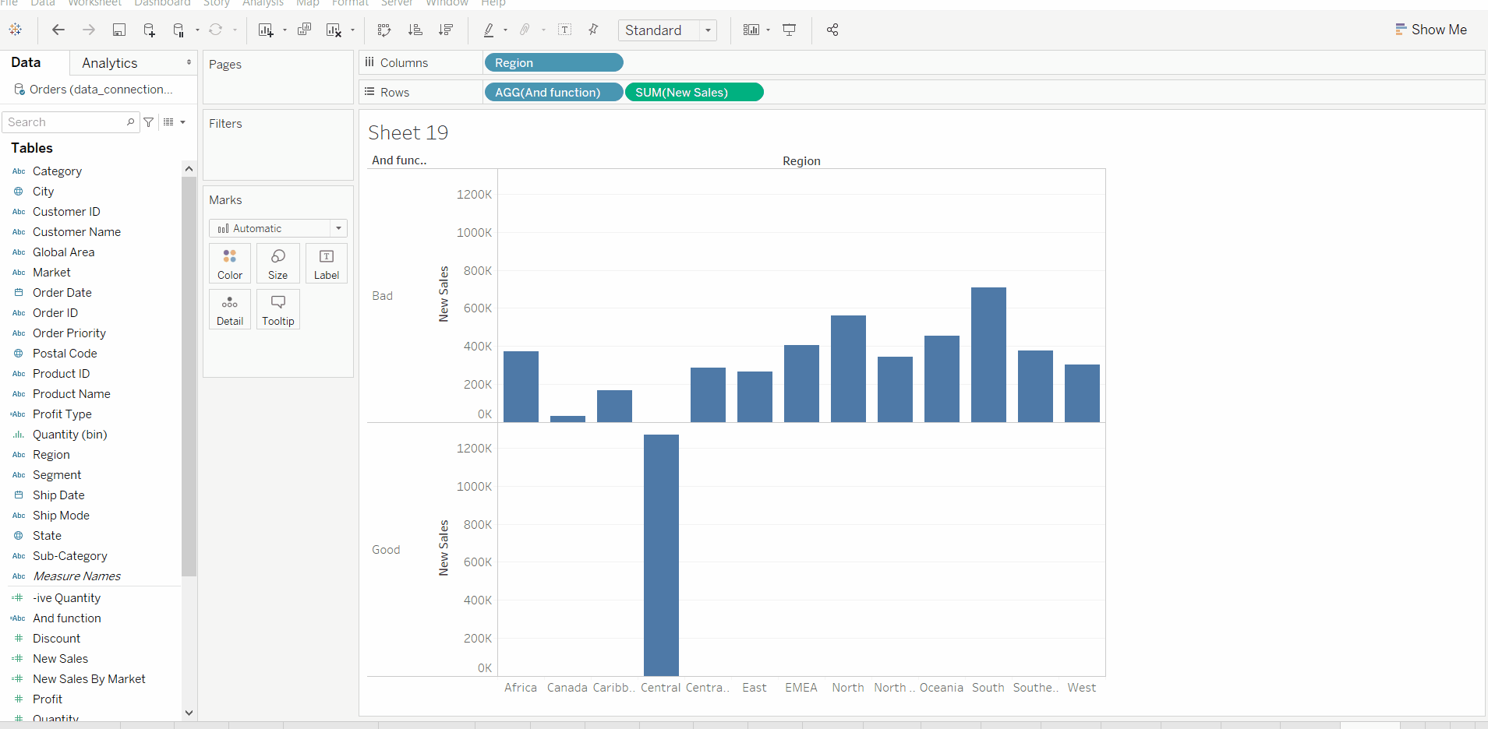
Task: Click the Sort Ascending icon
Action: pos(416,30)
